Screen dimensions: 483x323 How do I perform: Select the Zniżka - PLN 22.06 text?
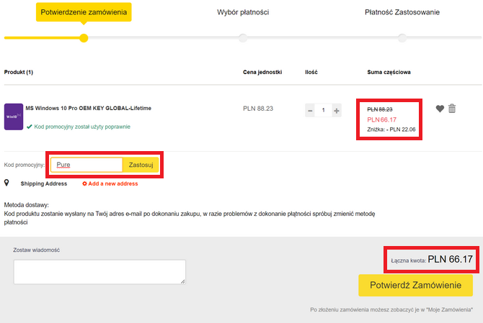[391, 129]
